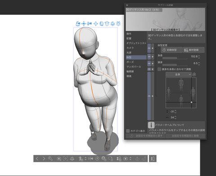Open the 輪郭線 category

point(130,71)
